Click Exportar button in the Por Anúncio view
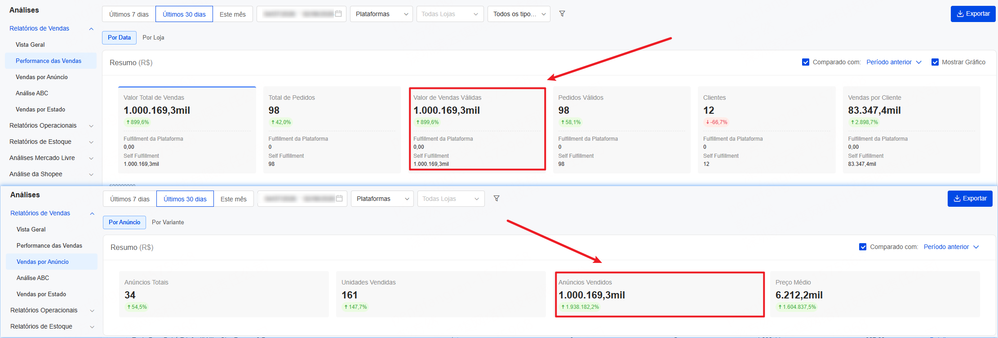The width and height of the screenshot is (998, 338). (x=970, y=199)
